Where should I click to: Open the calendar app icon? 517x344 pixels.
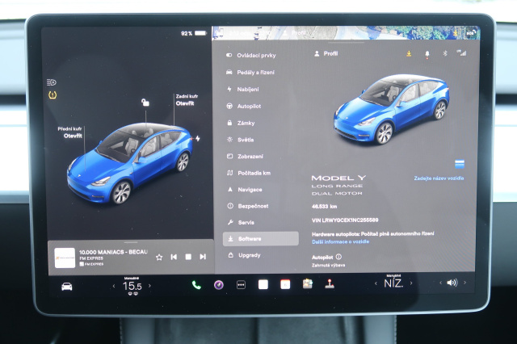[285, 284]
